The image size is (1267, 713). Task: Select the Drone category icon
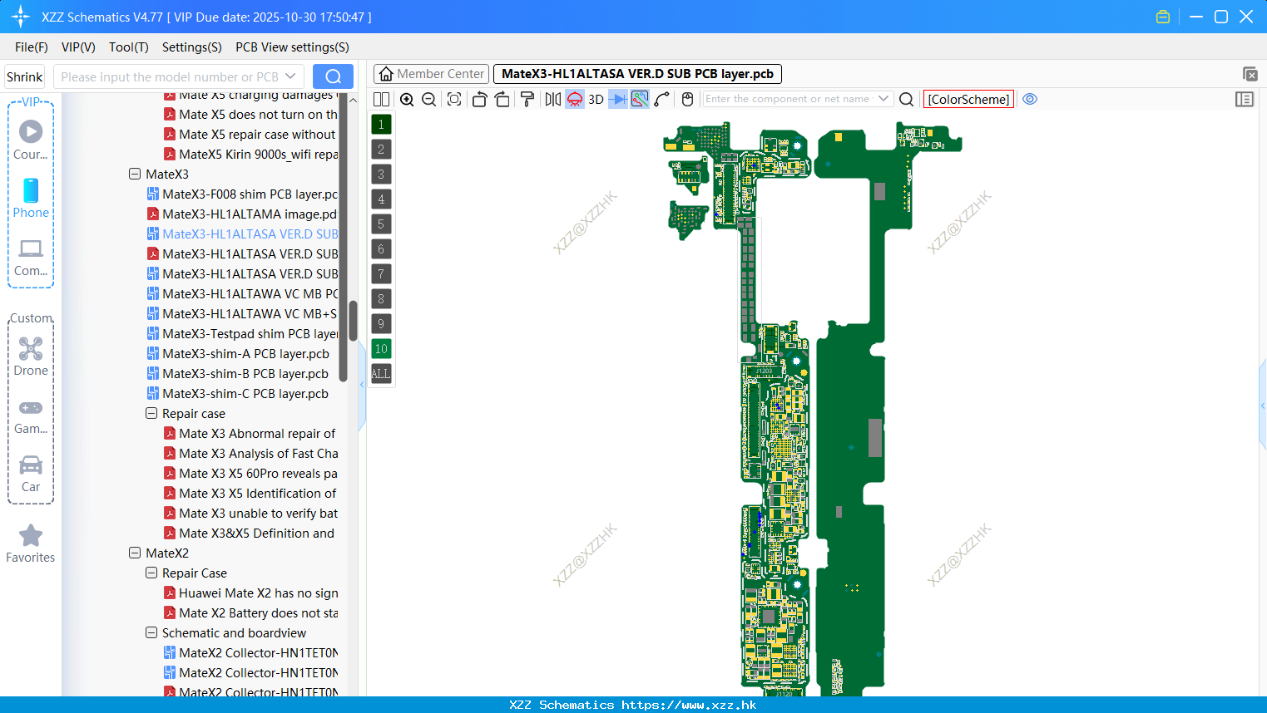31,356
